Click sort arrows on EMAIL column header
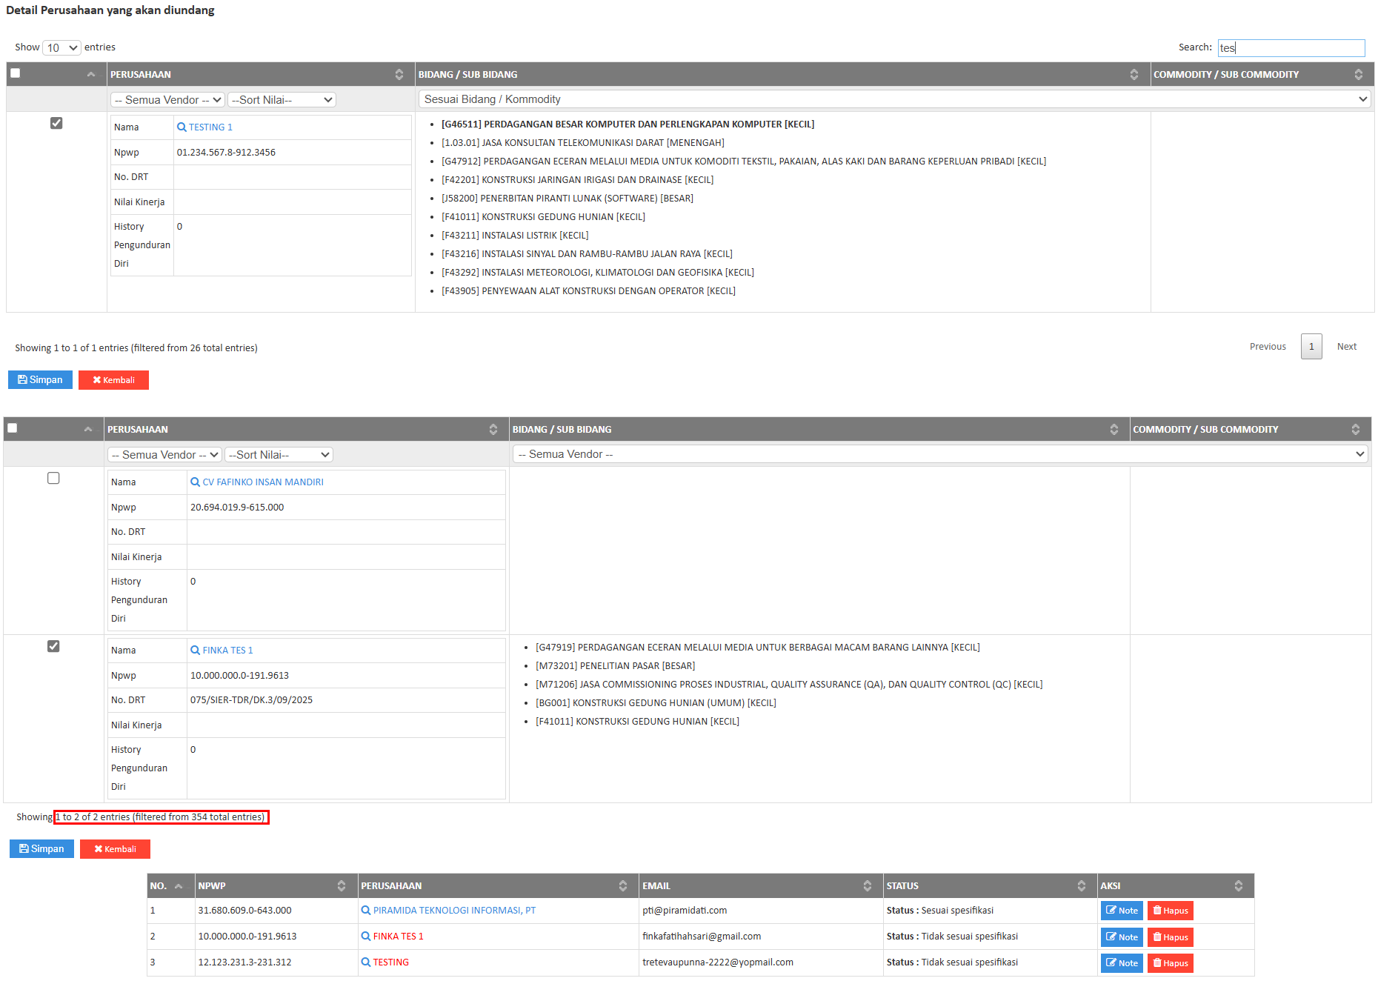Screen dimensions: 1378x981 (867, 886)
